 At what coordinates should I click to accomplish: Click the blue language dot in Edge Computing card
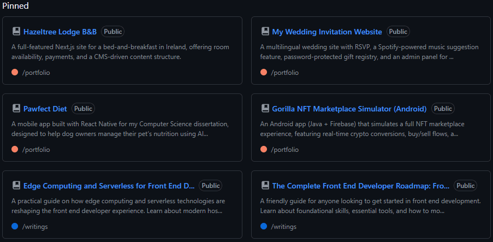coord(15,226)
